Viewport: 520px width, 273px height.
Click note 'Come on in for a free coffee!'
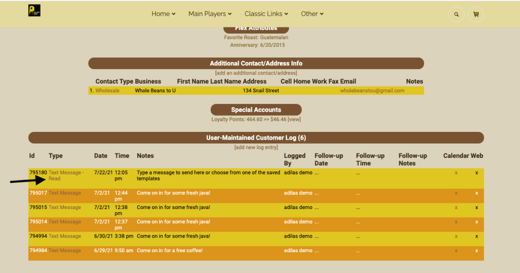170,251
